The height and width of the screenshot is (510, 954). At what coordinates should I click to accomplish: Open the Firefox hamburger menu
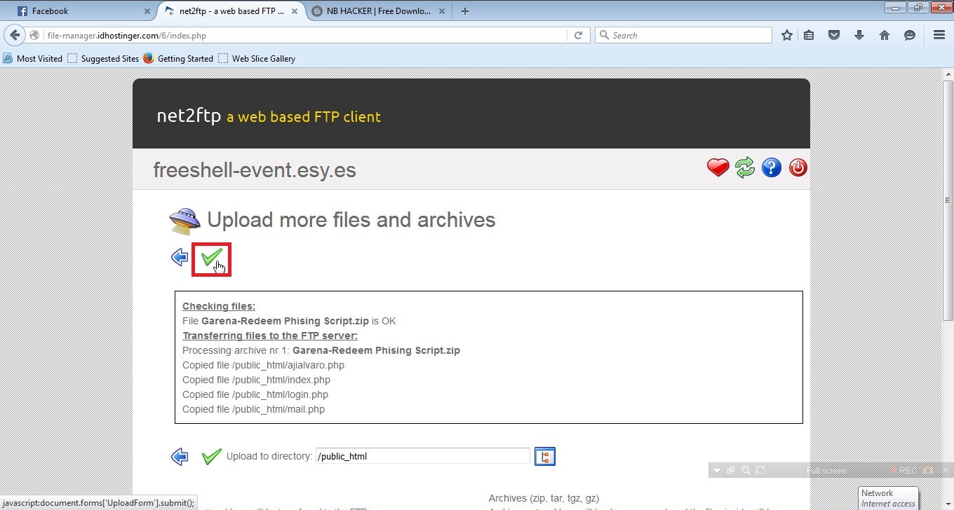click(x=939, y=35)
